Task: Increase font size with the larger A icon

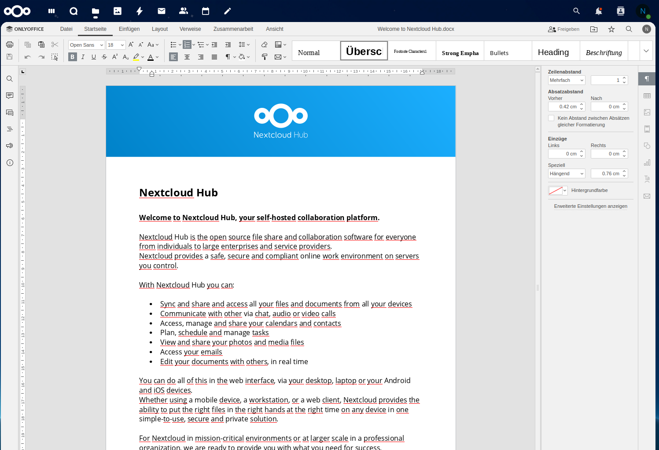Action: pos(131,44)
